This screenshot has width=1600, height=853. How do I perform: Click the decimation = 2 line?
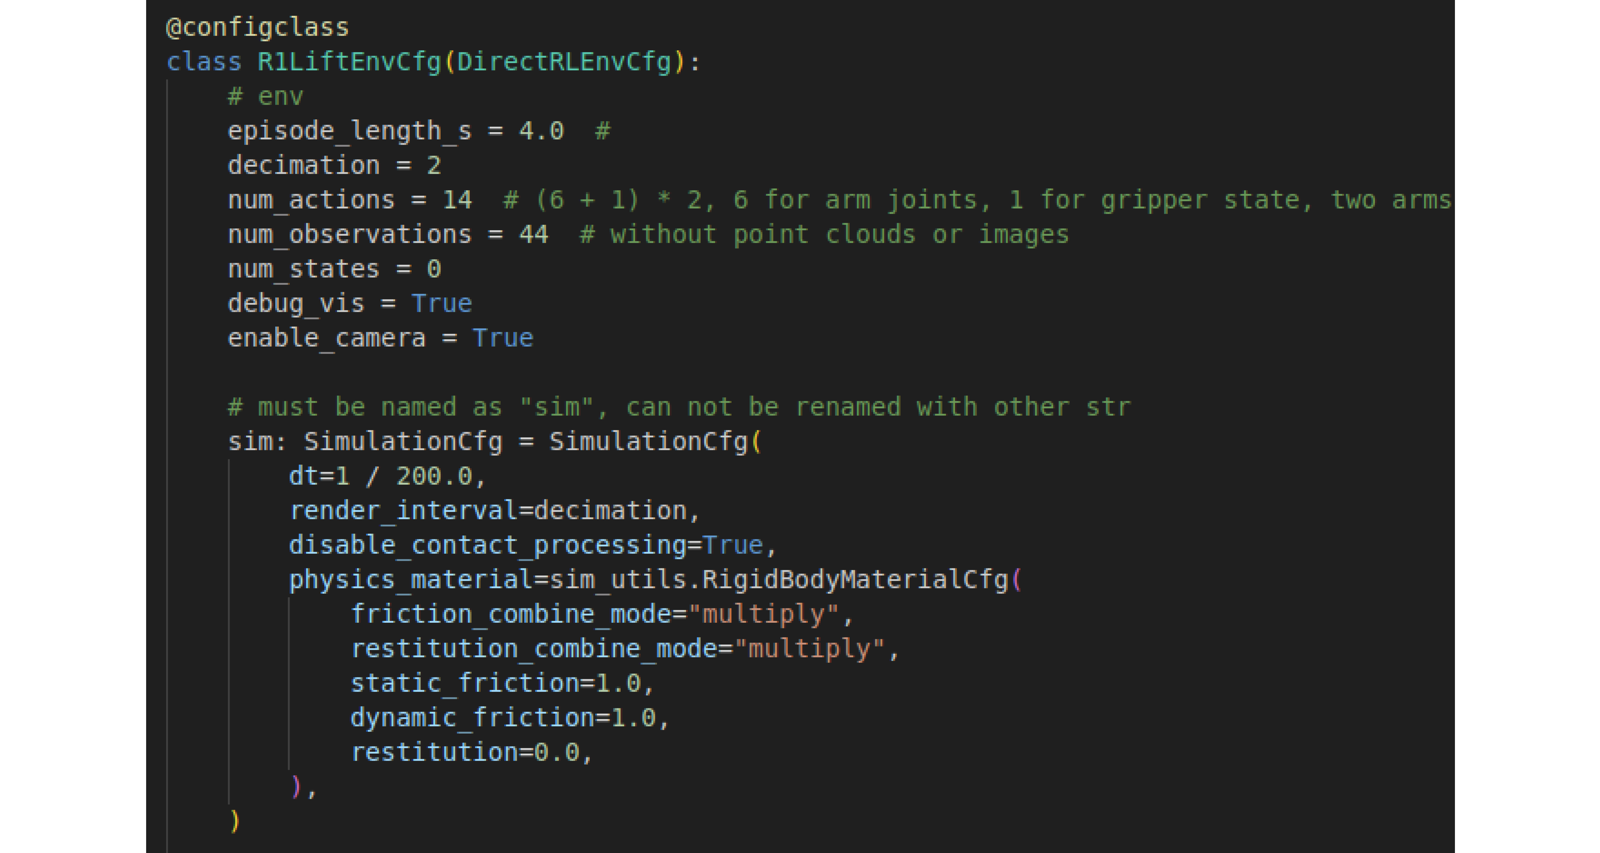click(334, 166)
